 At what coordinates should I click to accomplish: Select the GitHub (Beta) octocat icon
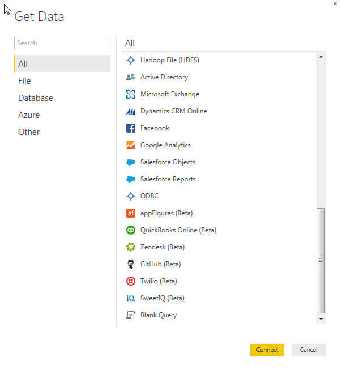pyautogui.click(x=131, y=264)
